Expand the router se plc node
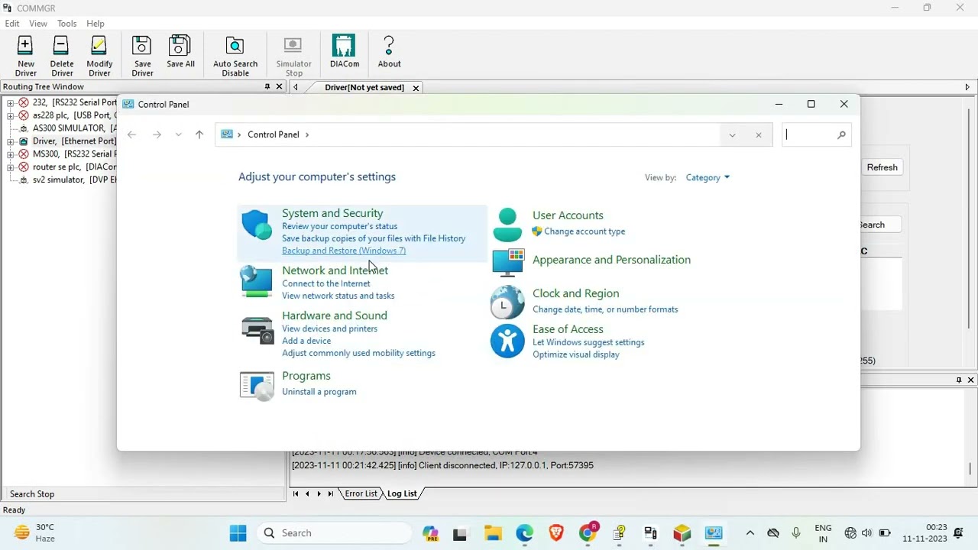Image resolution: width=978 pixels, height=550 pixels. point(11,167)
